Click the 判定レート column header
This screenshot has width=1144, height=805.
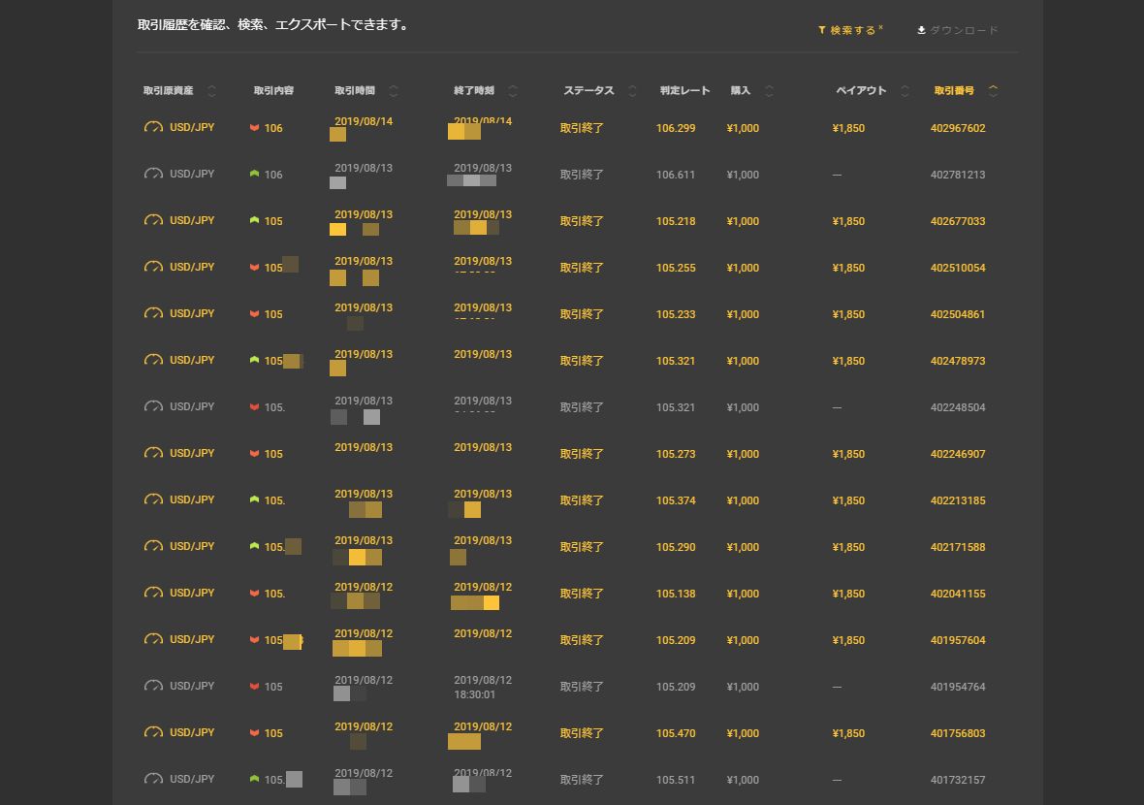click(684, 90)
